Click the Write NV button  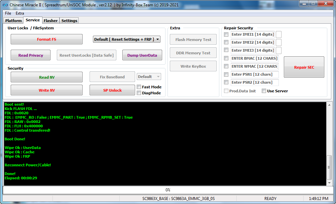click(x=46, y=90)
